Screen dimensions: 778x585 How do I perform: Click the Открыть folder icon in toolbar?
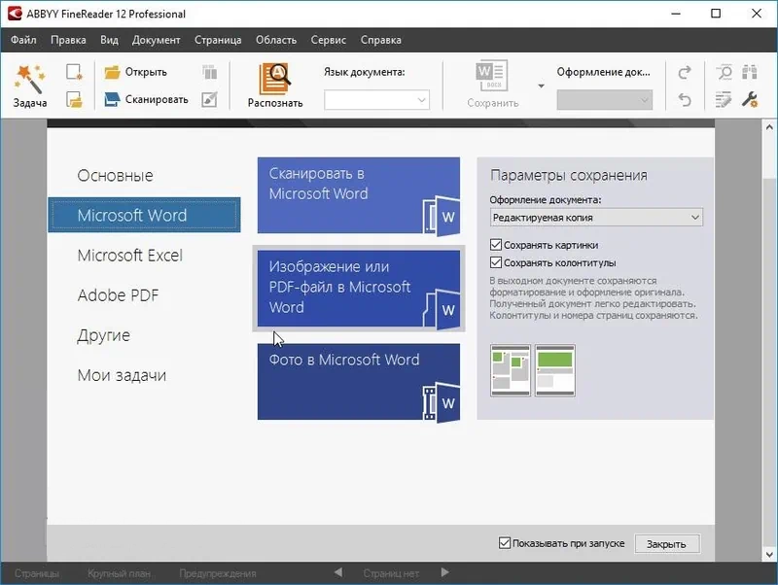tap(112, 72)
